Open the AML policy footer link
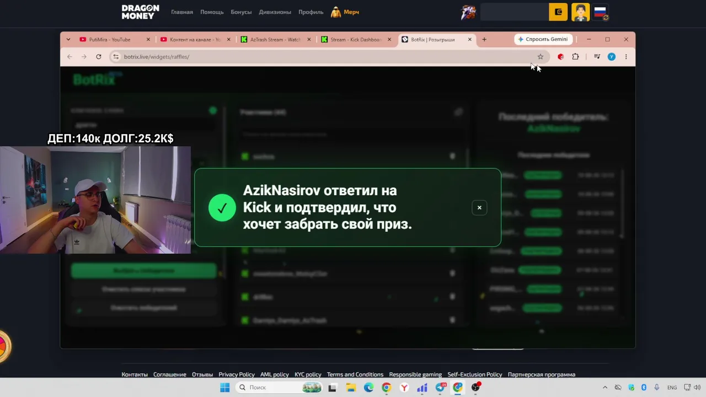706x397 pixels. (x=275, y=375)
